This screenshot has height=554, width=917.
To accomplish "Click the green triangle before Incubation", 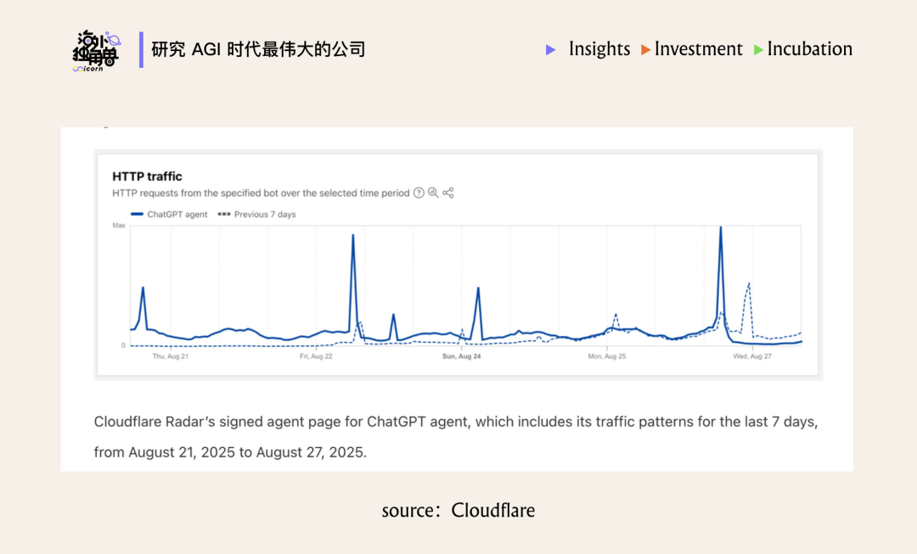I will (x=758, y=50).
